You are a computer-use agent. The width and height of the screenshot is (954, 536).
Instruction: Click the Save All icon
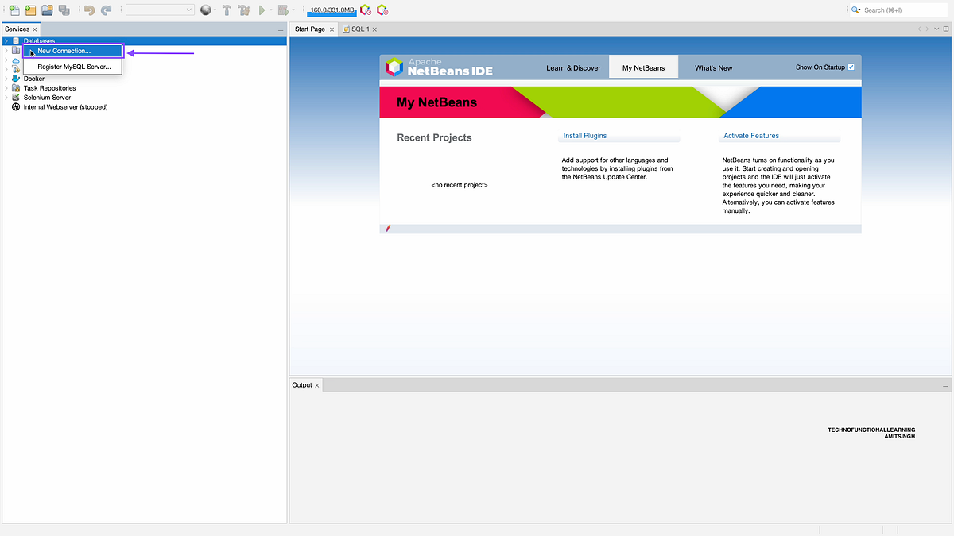[x=64, y=10]
